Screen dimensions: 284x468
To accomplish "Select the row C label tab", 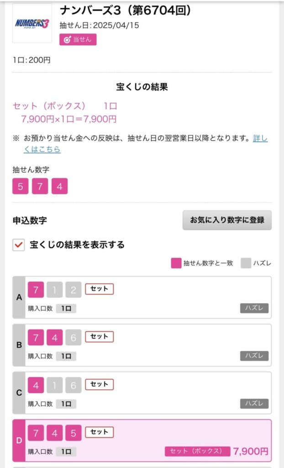I will pos(19,393).
